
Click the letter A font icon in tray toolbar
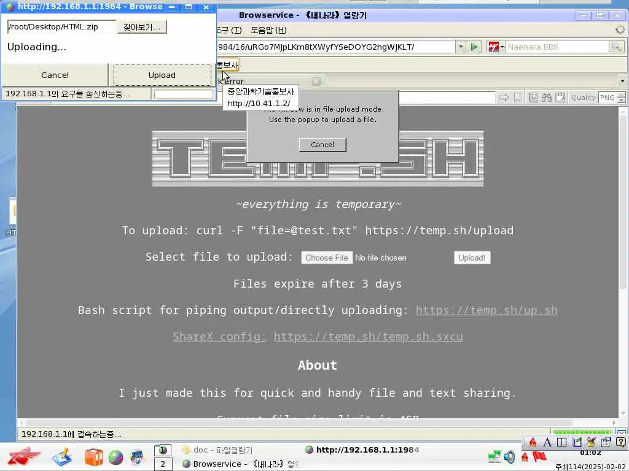tap(547, 442)
